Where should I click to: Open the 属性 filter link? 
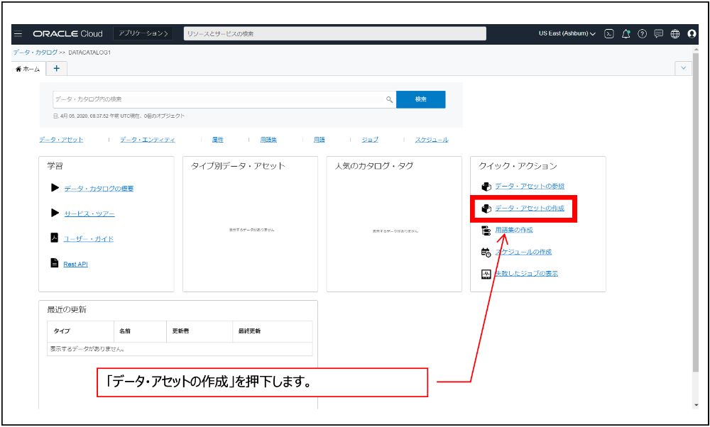[x=218, y=140]
